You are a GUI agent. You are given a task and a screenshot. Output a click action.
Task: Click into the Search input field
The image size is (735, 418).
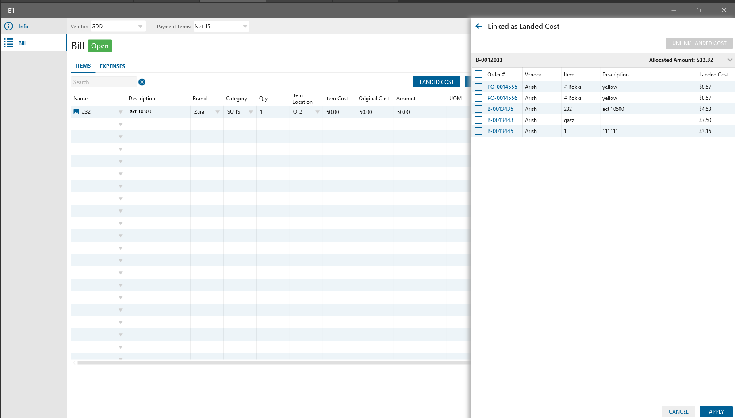104,82
